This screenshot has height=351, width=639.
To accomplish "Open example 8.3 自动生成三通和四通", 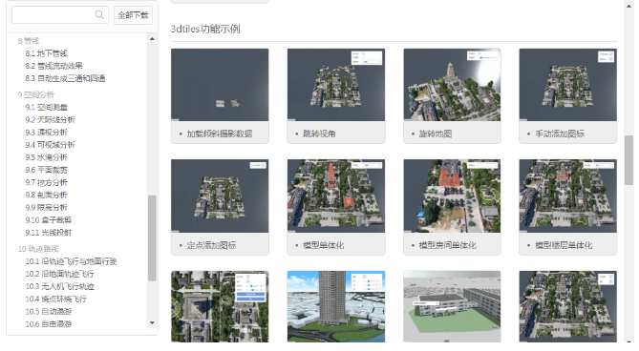I will point(65,78).
